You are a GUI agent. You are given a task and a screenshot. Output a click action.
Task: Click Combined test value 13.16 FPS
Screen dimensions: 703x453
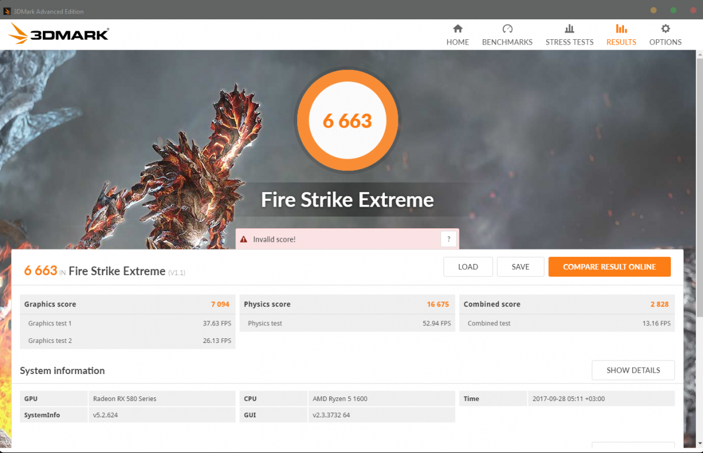pyautogui.click(x=657, y=323)
